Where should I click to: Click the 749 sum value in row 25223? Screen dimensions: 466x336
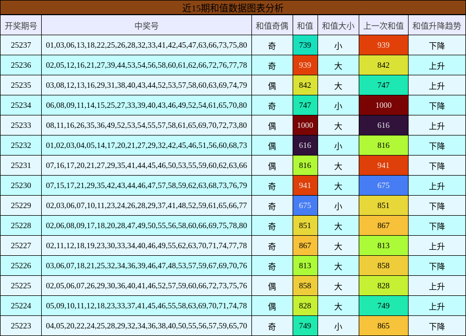[305, 326]
